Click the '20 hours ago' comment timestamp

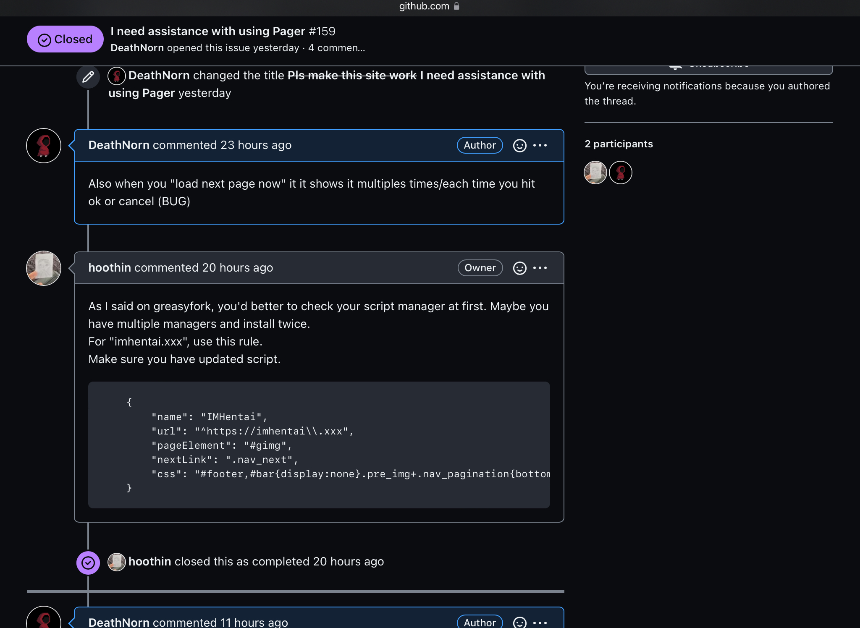237,268
